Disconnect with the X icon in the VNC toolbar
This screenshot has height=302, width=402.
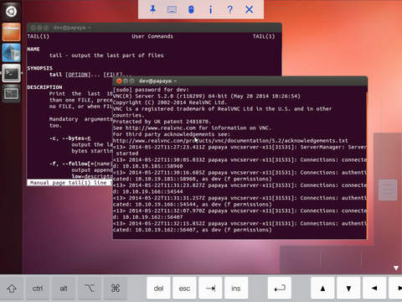(x=250, y=10)
